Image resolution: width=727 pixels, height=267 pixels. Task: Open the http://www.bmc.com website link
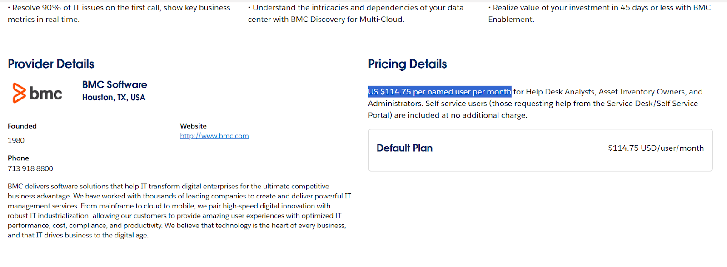pyautogui.click(x=214, y=136)
